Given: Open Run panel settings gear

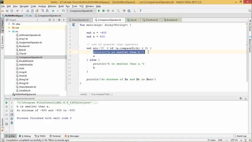Looking at the screenshot, I should click(x=241, y=98).
